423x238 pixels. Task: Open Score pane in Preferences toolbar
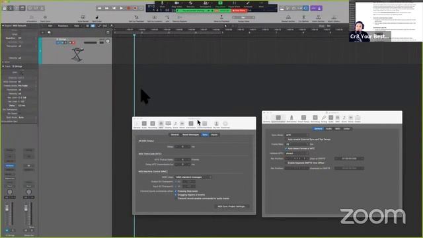[175, 124]
